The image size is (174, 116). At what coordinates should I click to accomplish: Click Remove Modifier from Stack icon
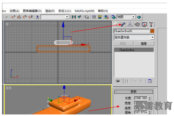pos(141,81)
